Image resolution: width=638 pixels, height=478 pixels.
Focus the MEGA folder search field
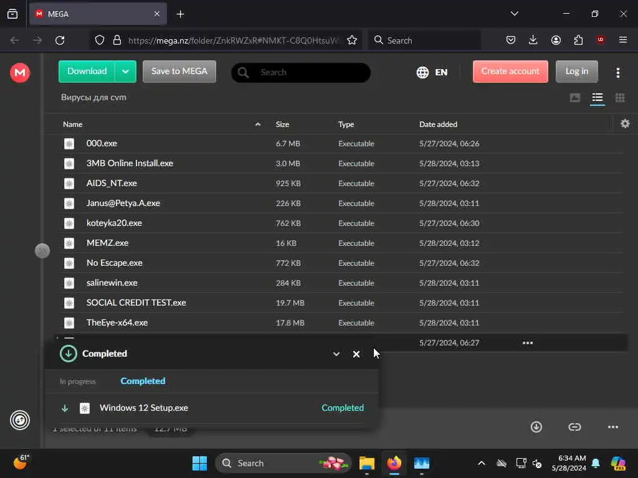tap(301, 72)
